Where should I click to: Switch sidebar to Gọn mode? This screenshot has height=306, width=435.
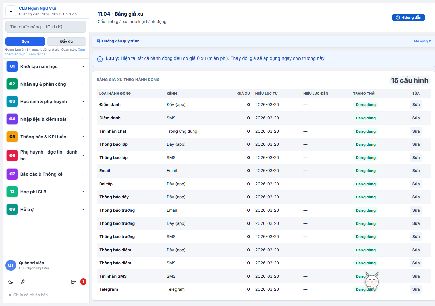click(x=25, y=41)
